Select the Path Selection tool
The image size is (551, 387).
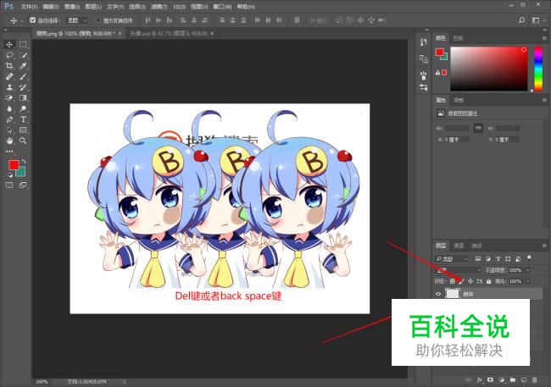tap(9, 130)
